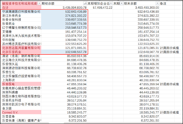
Task: Select the 期初余额 header cell text
Action: pyautogui.click(x=48, y=4)
